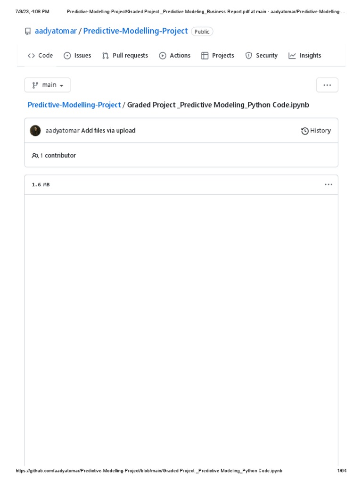The width and height of the screenshot is (362, 483).
Task: Open the aadyatomar profile link
Action: tap(56, 31)
